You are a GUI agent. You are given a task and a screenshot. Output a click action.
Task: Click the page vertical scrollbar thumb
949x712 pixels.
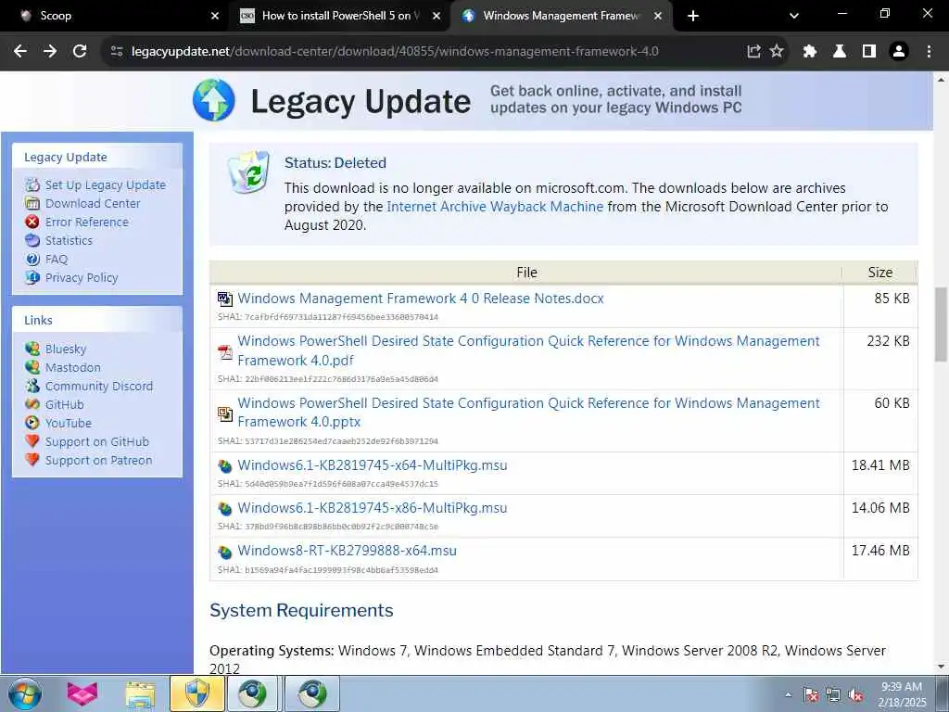(x=942, y=324)
